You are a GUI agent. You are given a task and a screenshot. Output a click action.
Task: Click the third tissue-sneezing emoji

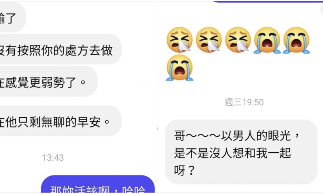(x=238, y=40)
